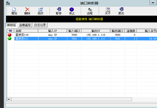Sort by the 输出IP column header
This screenshot has width=157, height=108.
[96, 31]
